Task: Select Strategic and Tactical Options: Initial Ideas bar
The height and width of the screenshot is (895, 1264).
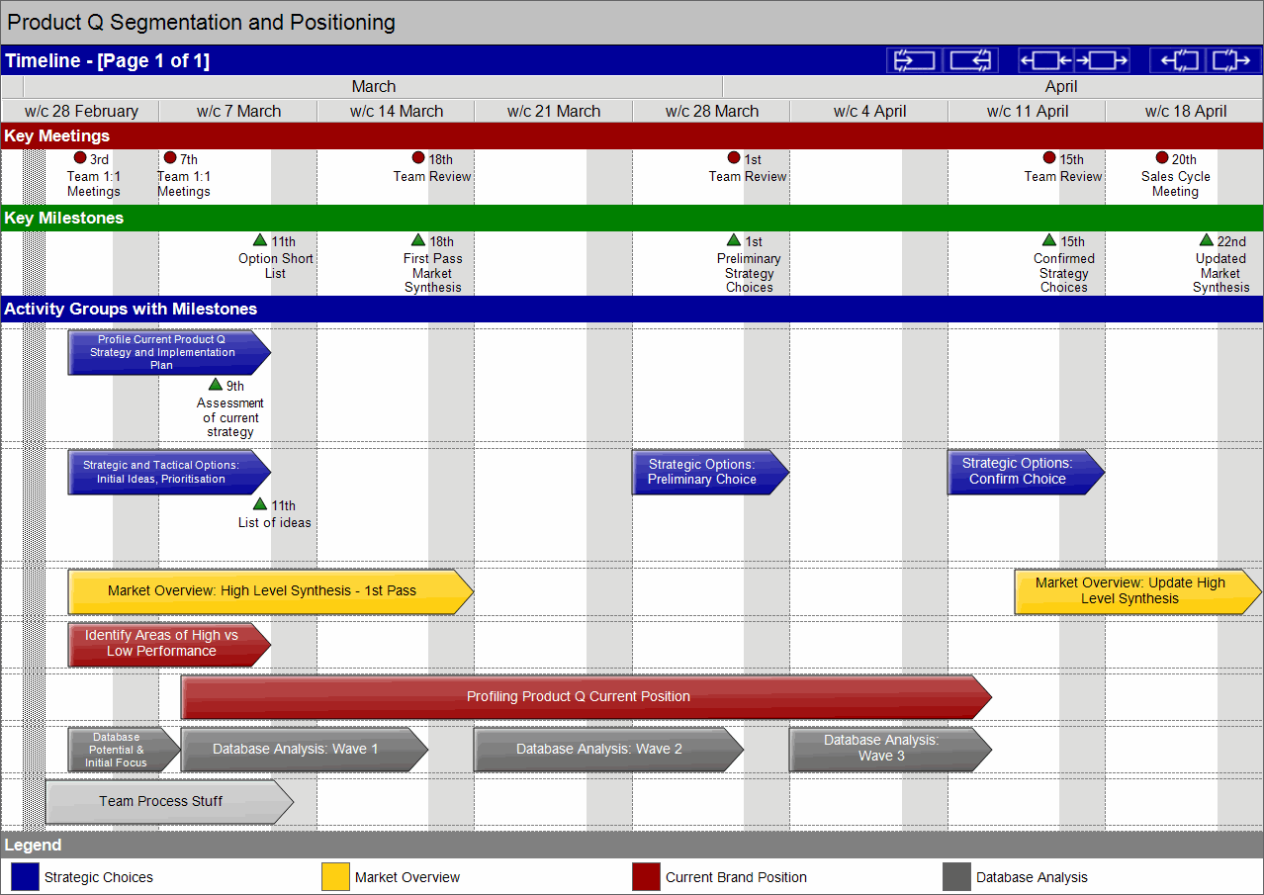Action: [169, 473]
